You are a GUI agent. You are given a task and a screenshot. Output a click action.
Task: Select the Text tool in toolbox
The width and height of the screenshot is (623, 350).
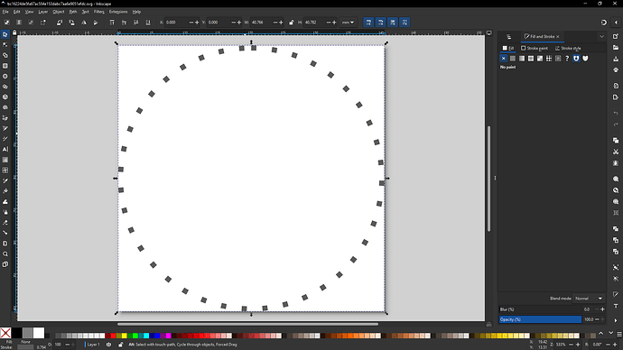tap(5, 149)
